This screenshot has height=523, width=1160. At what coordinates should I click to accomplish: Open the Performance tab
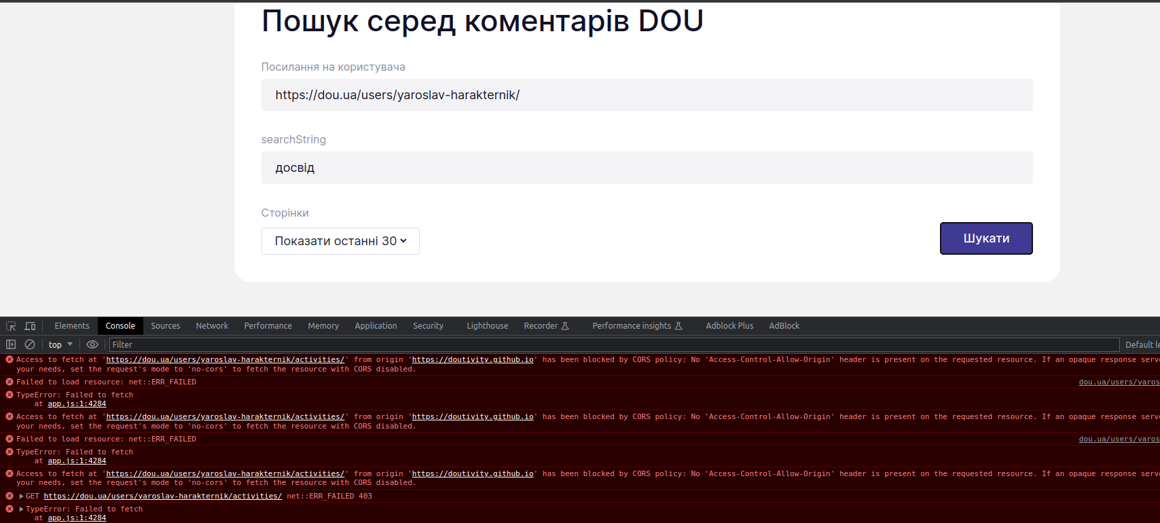pos(268,326)
